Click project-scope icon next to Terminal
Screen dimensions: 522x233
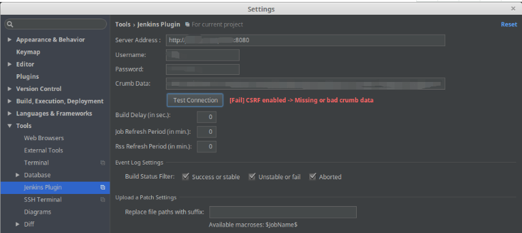point(103,163)
